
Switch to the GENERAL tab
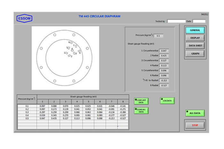click(195, 30)
